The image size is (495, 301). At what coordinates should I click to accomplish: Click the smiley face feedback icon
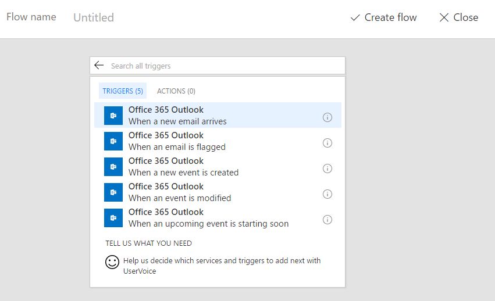click(x=112, y=262)
